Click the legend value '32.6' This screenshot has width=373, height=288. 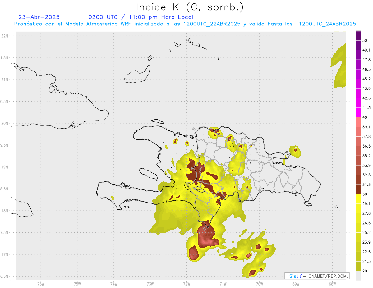366,175
